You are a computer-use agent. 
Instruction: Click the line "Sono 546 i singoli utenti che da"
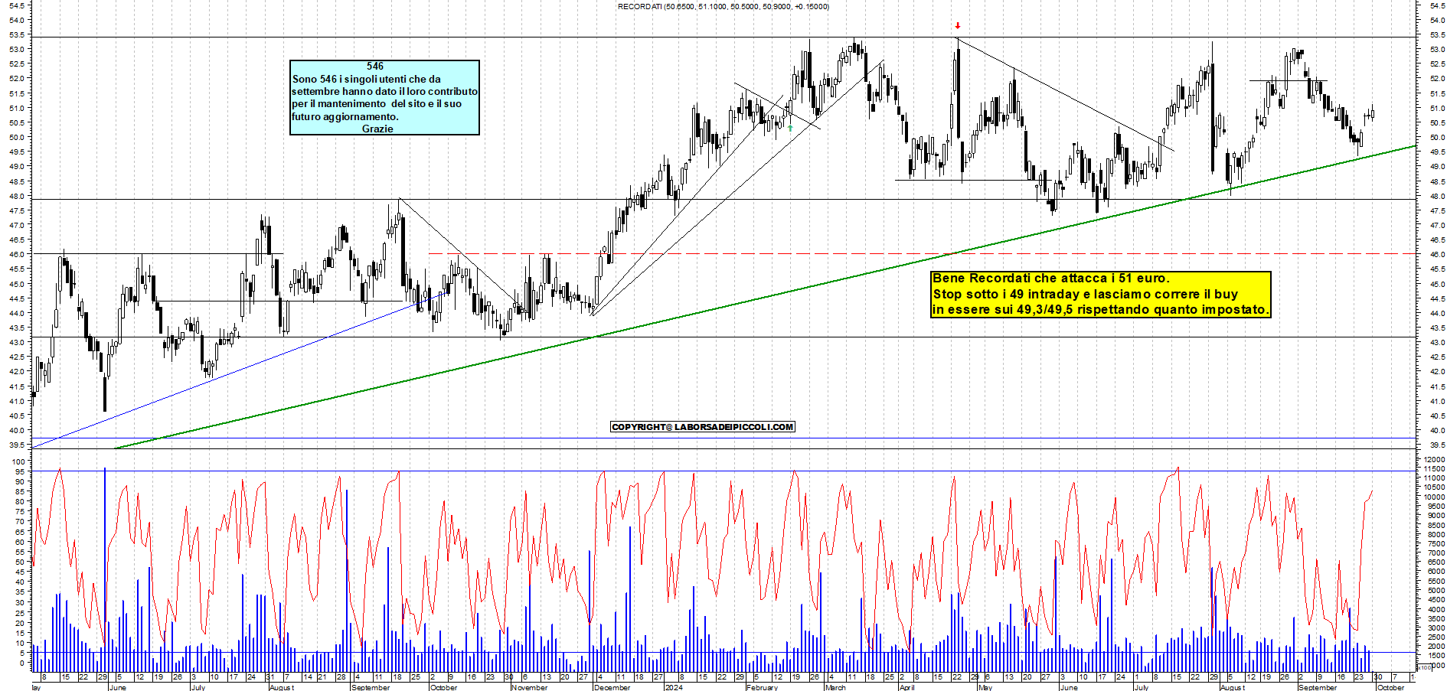click(366, 79)
